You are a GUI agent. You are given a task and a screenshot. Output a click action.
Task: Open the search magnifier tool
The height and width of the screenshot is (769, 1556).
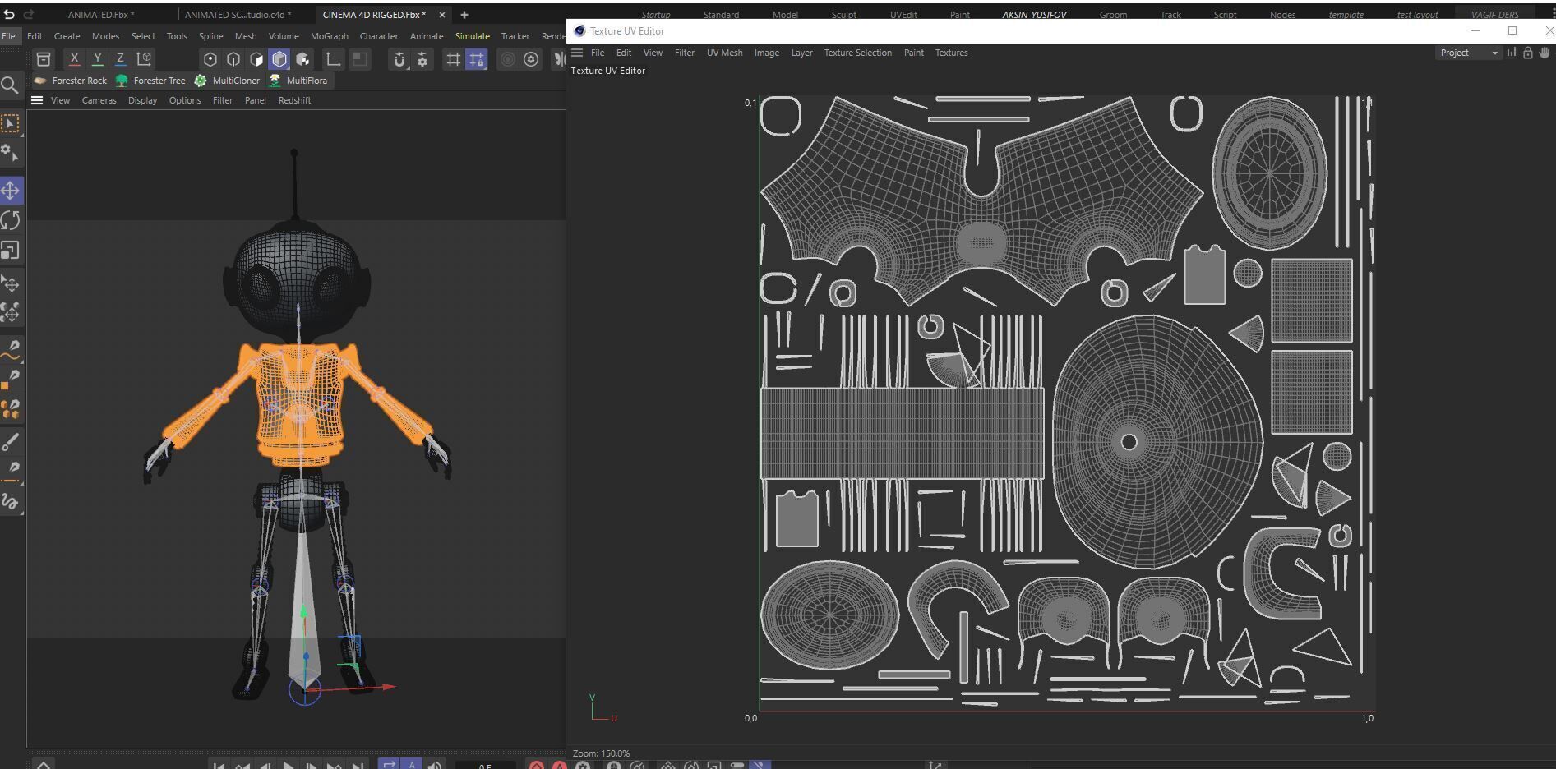click(10, 85)
